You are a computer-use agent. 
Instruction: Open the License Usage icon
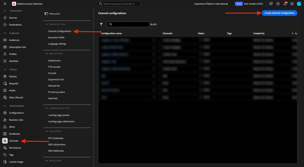(5, 162)
